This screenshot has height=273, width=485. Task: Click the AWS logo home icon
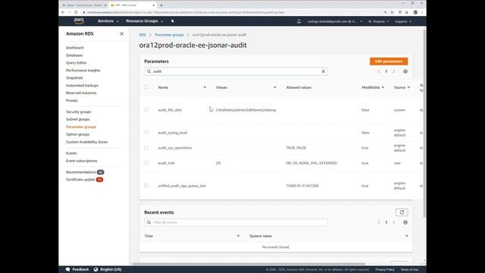79,21
